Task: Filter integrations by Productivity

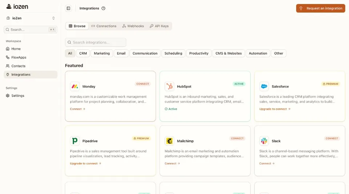Action: tap(199, 53)
